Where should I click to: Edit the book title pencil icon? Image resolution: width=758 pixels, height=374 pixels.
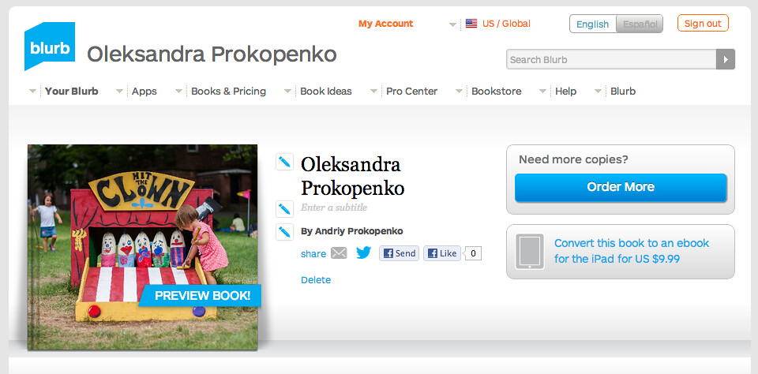click(284, 162)
